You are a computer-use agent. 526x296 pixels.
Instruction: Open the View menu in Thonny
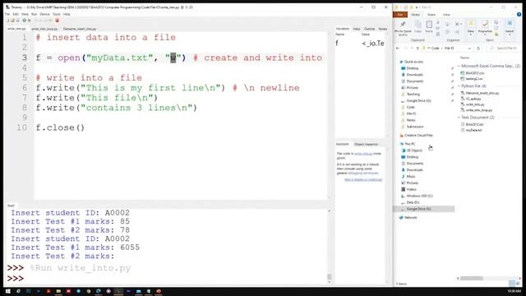(25, 14)
